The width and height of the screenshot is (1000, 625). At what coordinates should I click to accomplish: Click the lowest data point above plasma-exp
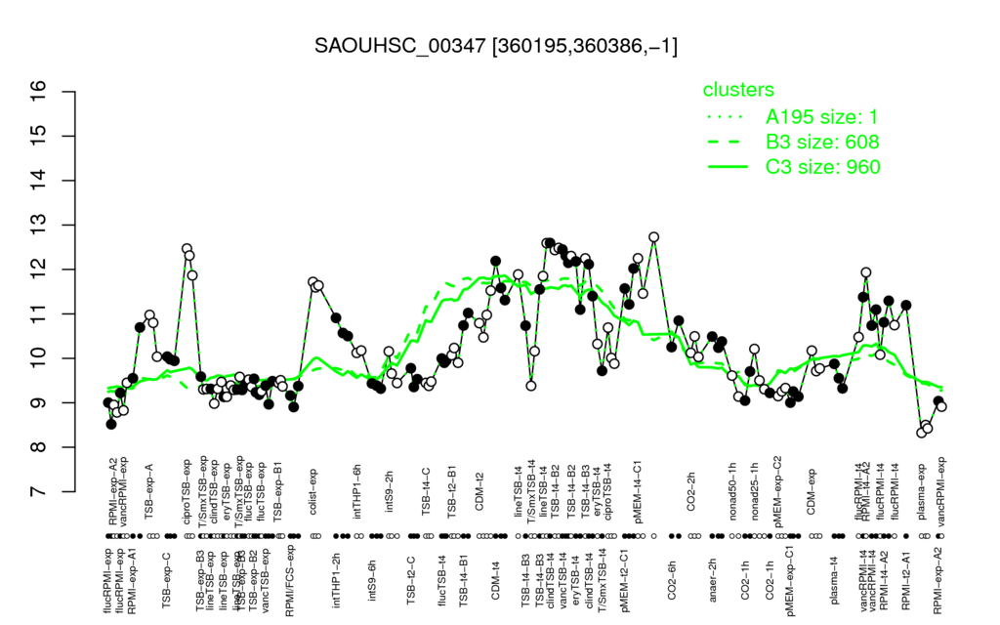coord(921,433)
